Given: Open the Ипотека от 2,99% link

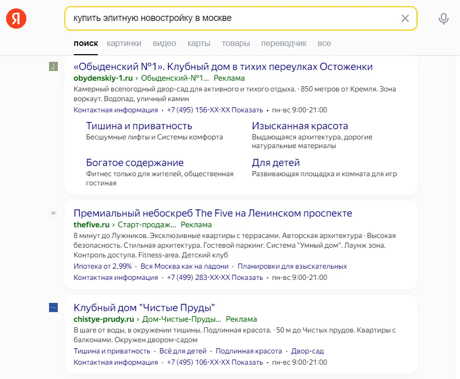Looking at the screenshot, I should click(103, 266).
